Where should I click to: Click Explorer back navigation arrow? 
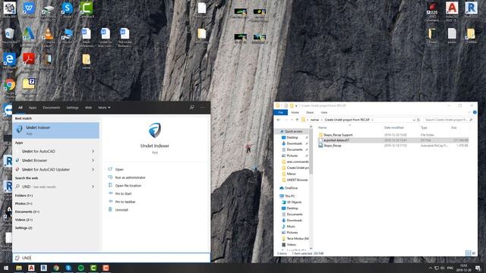coord(279,120)
